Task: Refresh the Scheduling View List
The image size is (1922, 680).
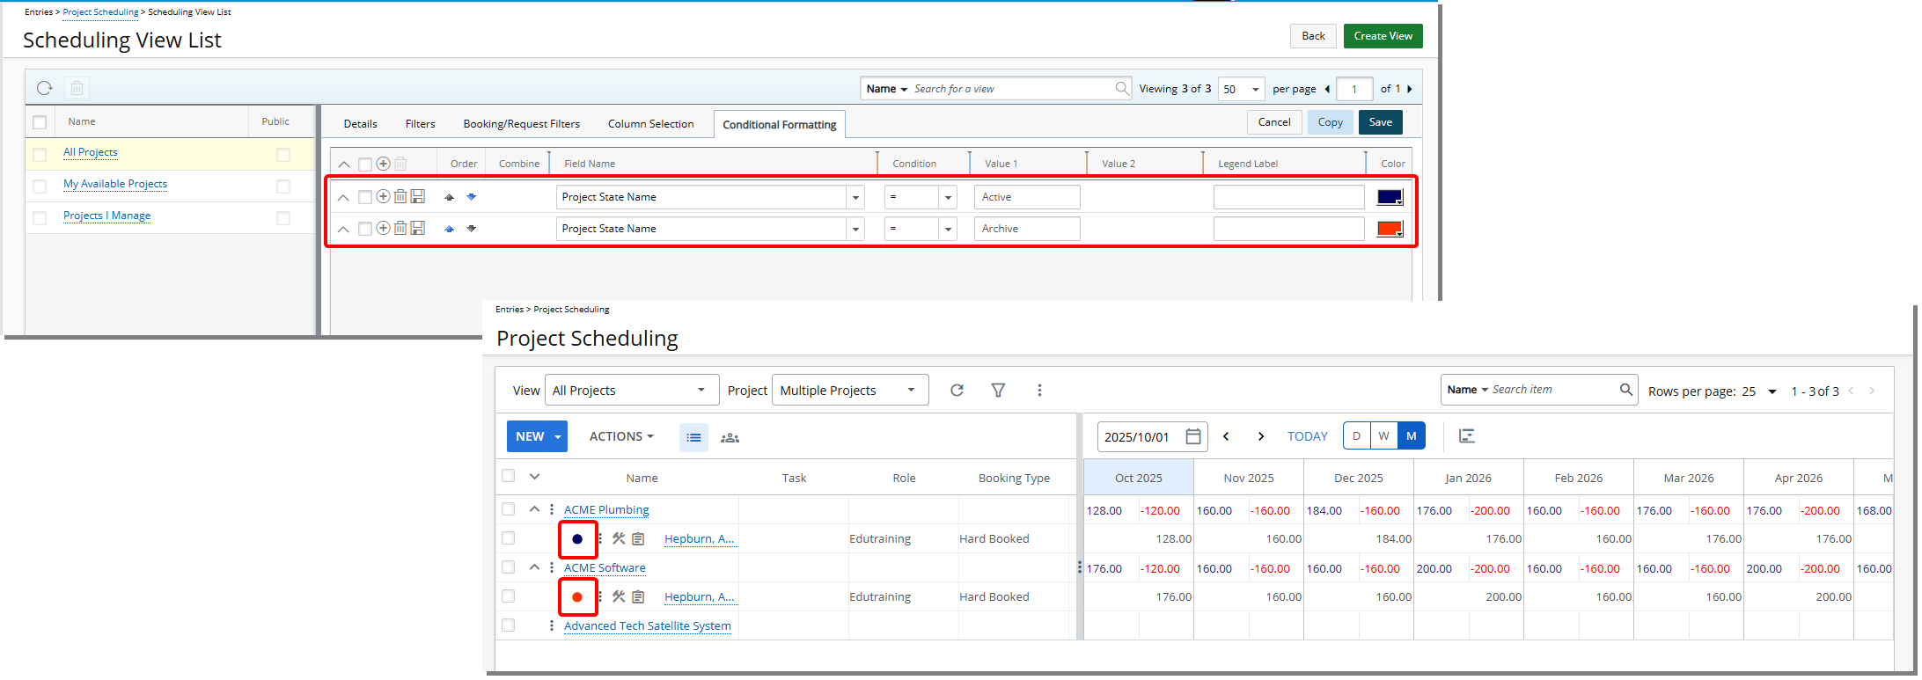Action: tap(45, 88)
